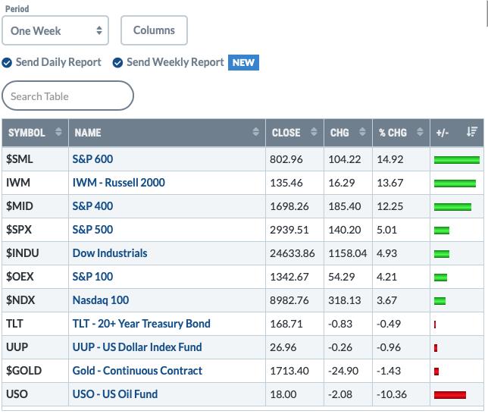Sort table by % CHG column arrows

coord(420,132)
